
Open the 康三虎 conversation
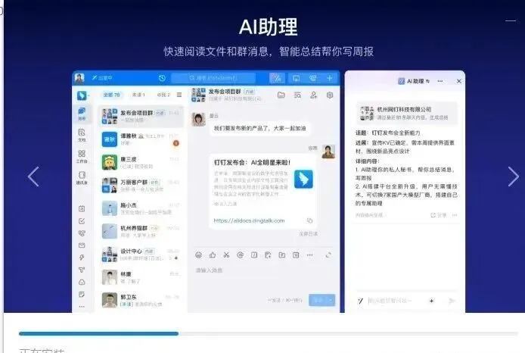pyautogui.click(x=141, y=162)
